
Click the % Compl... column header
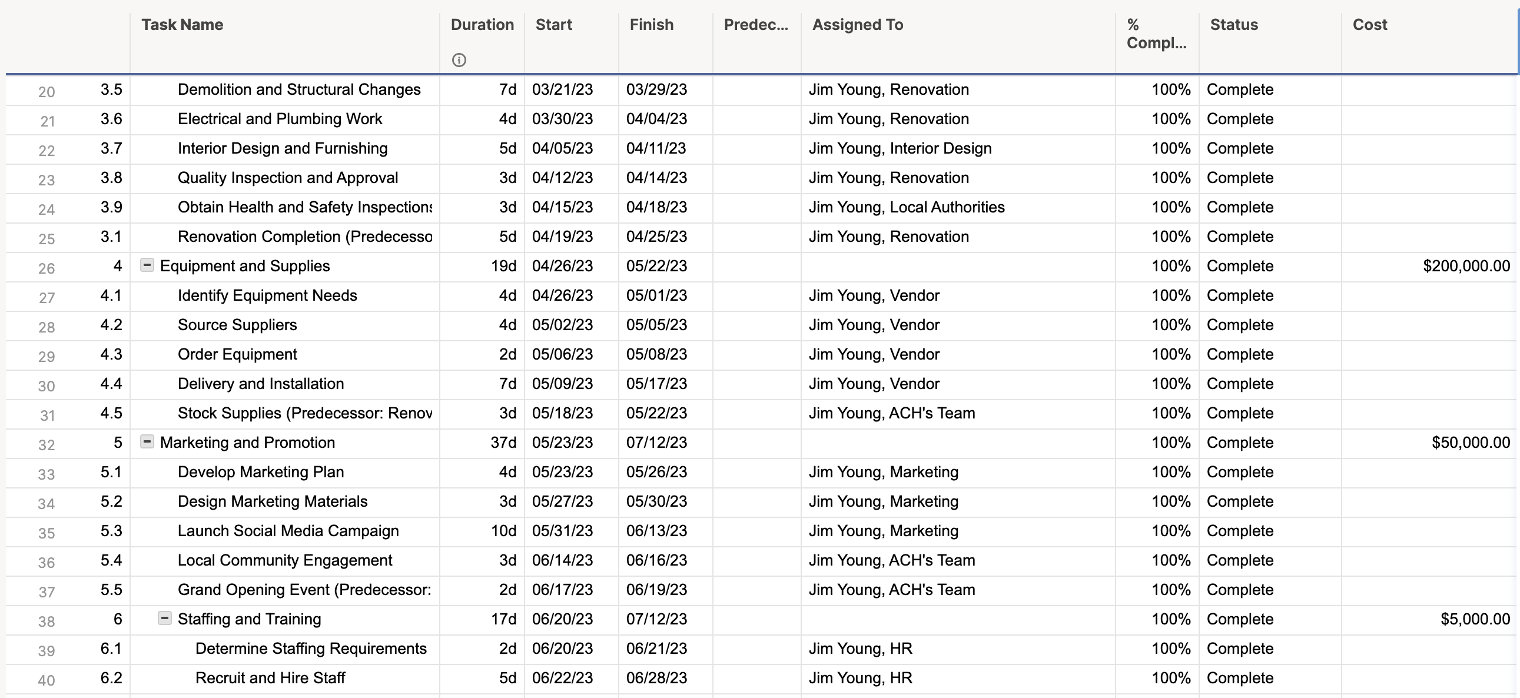1156,33
